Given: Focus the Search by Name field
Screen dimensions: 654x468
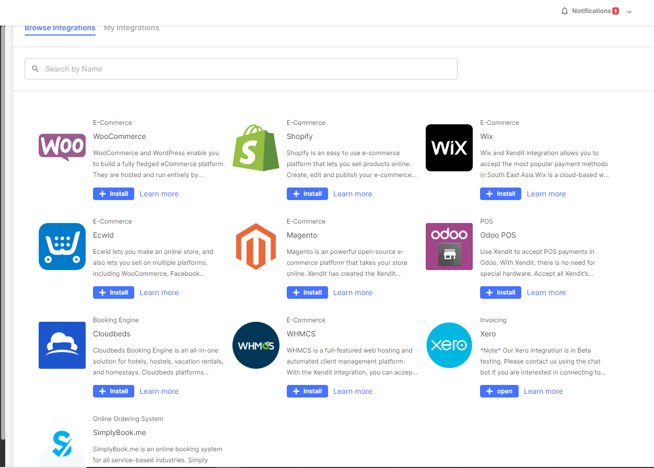Looking at the screenshot, I should (241, 69).
